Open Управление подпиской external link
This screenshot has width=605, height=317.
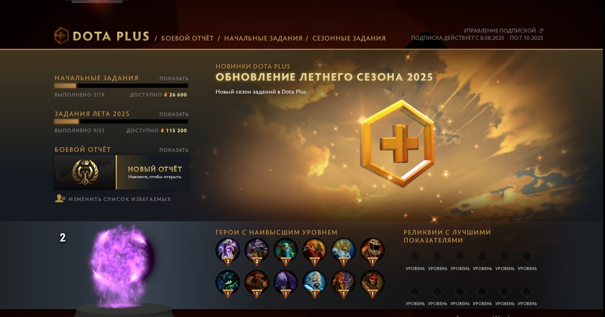coord(503,31)
